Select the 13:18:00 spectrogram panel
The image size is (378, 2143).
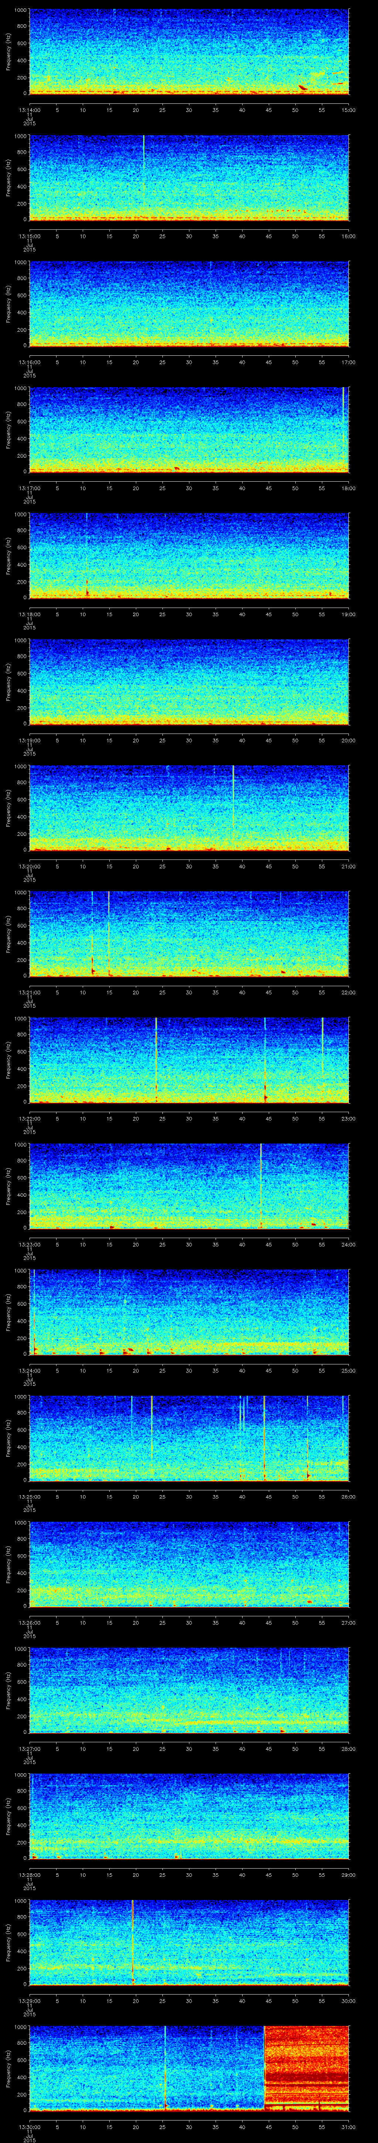click(189, 556)
